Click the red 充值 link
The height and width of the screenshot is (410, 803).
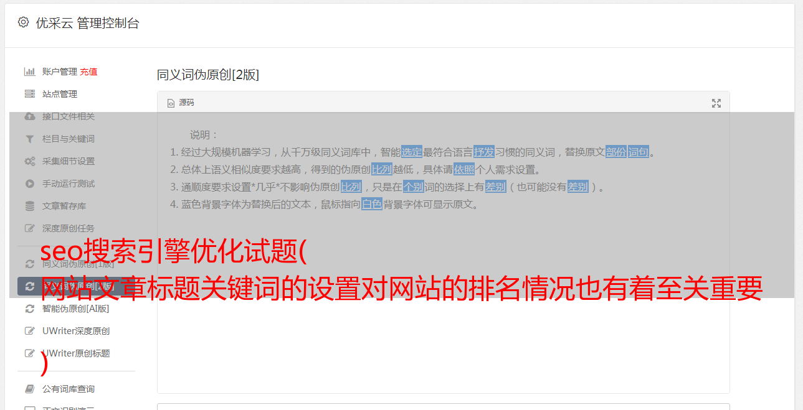(88, 72)
